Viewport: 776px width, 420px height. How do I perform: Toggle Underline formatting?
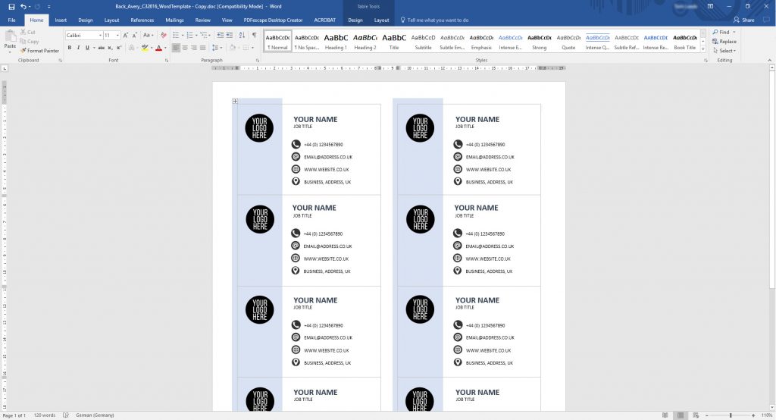pos(87,48)
